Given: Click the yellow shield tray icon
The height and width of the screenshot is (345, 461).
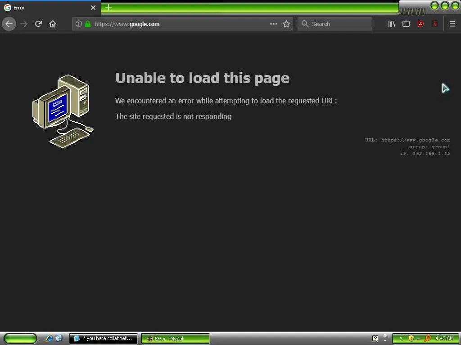Looking at the screenshot, I should pos(411,339).
